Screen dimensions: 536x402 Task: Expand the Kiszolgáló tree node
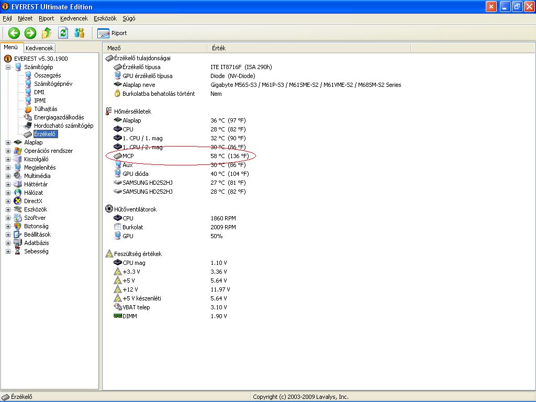[8, 159]
